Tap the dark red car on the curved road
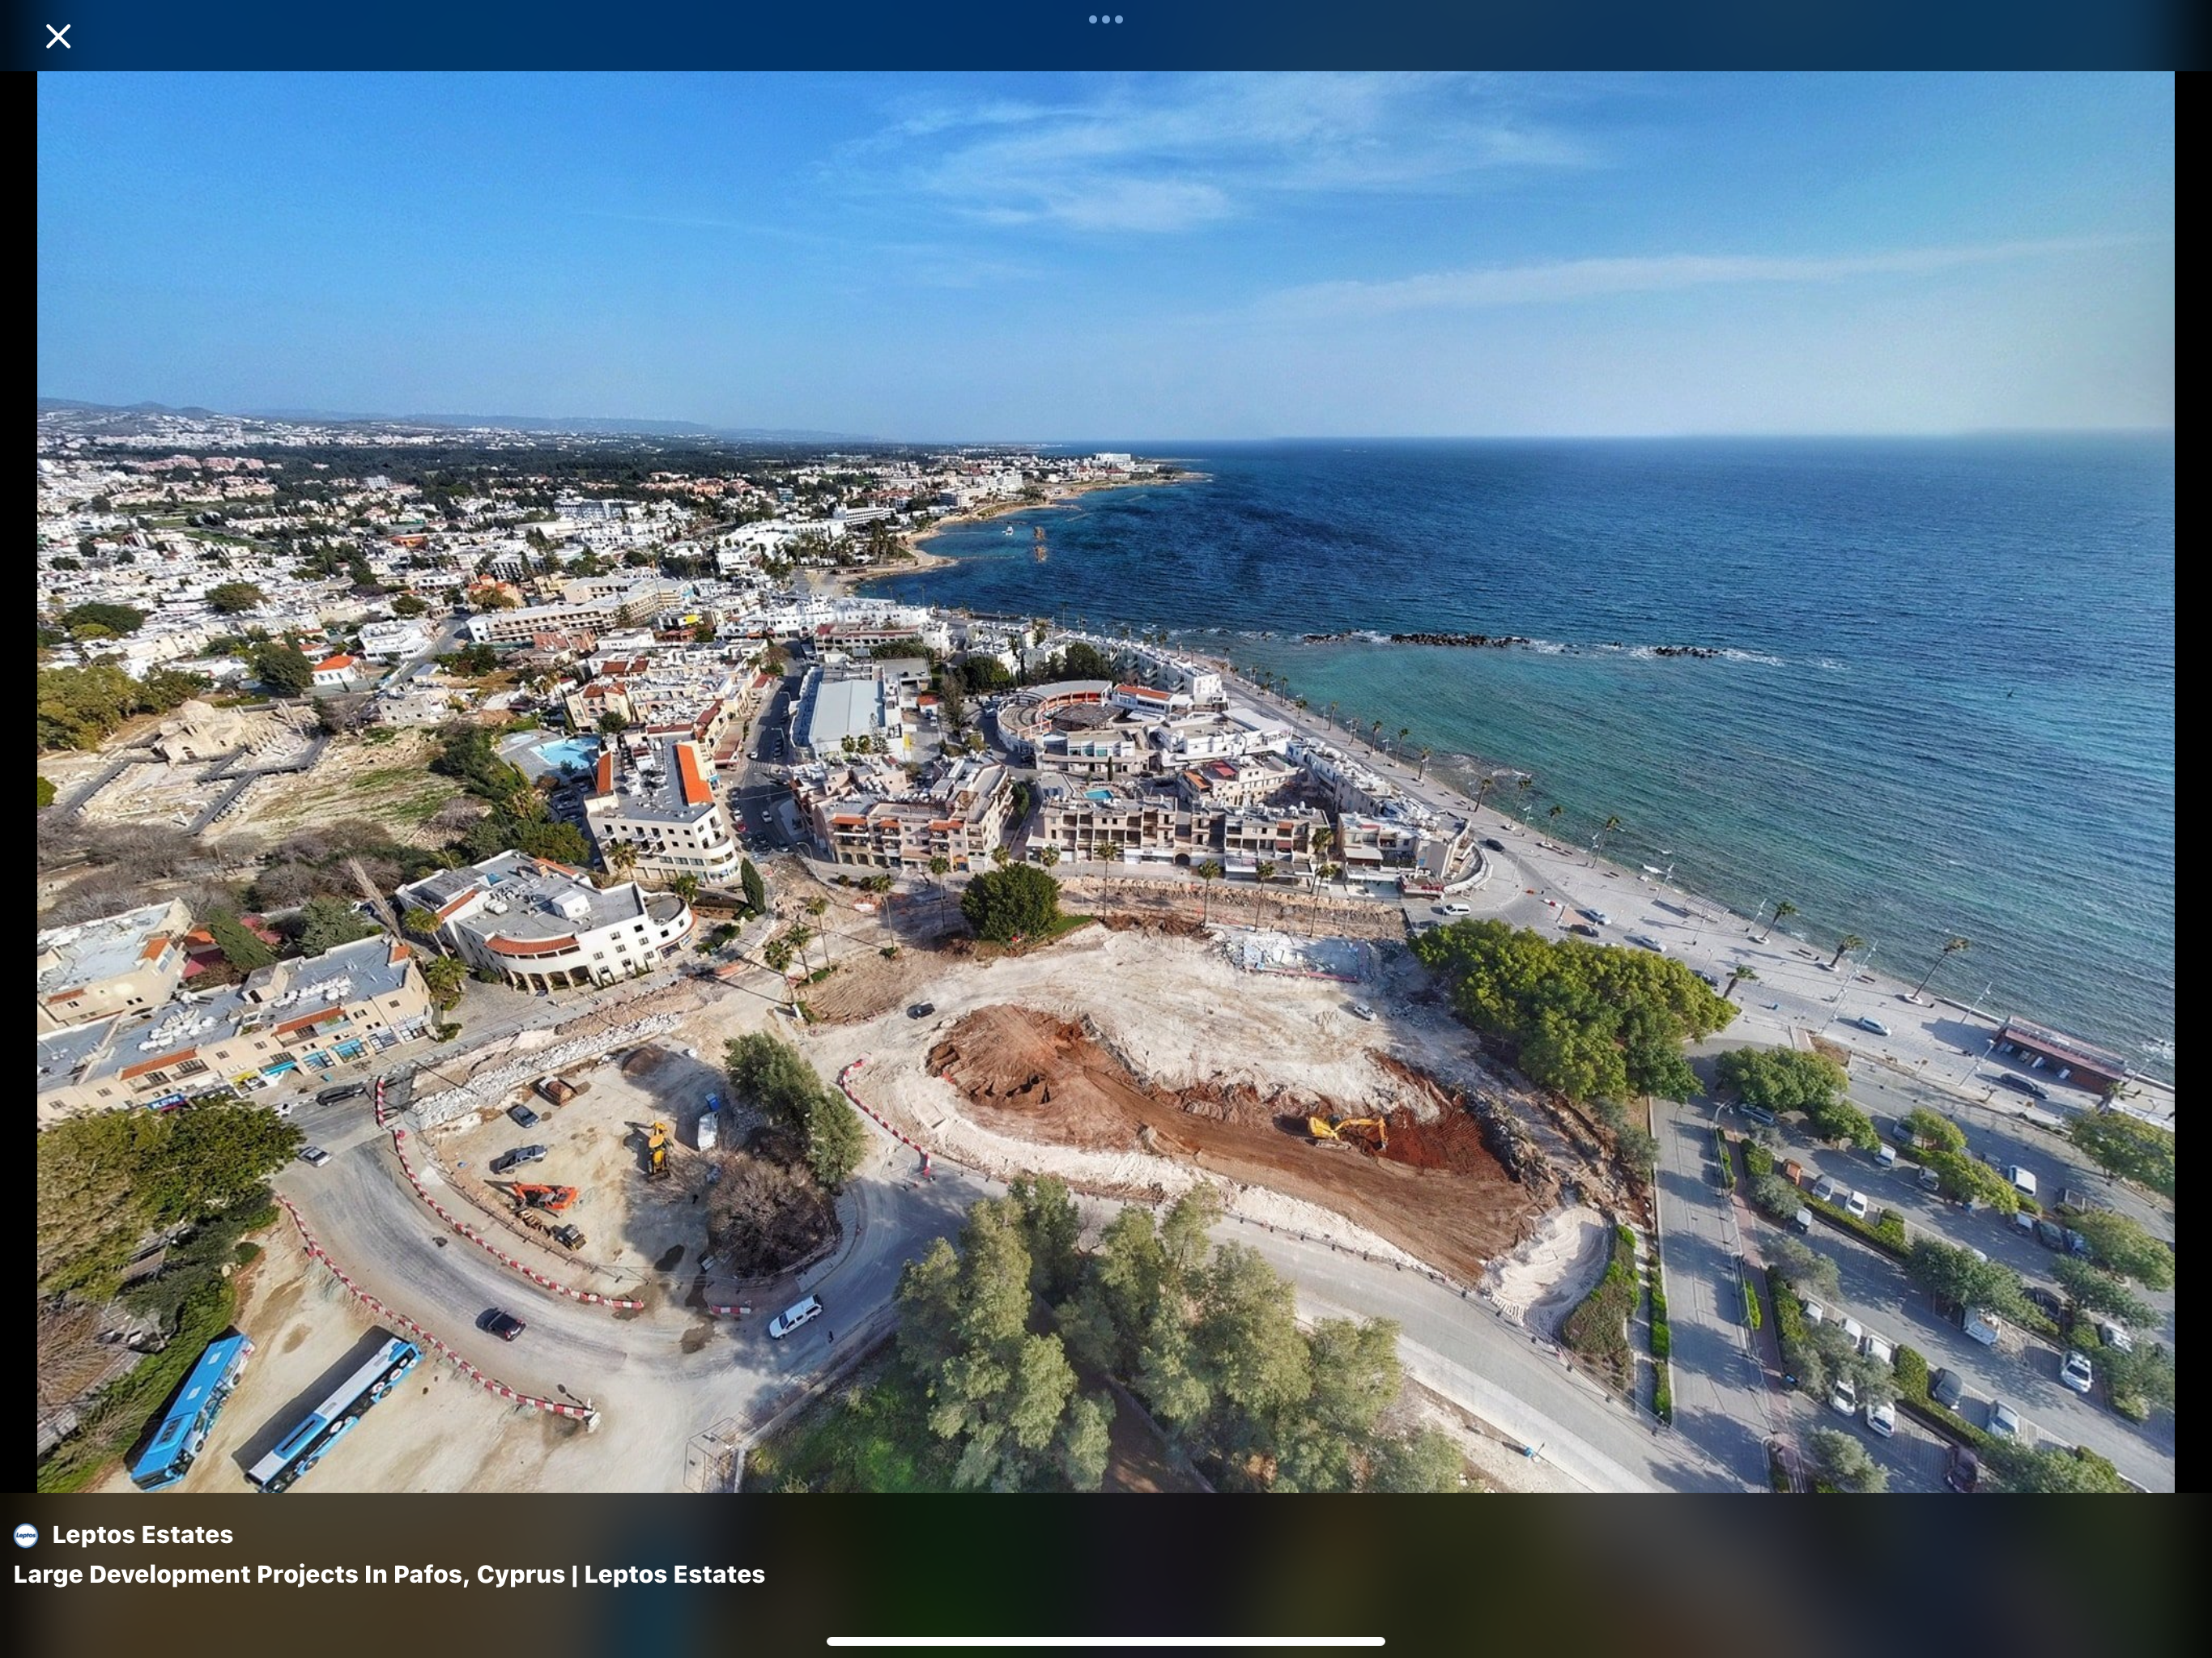The height and width of the screenshot is (1658, 2212). pyautogui.click(x=502, y=1324)
